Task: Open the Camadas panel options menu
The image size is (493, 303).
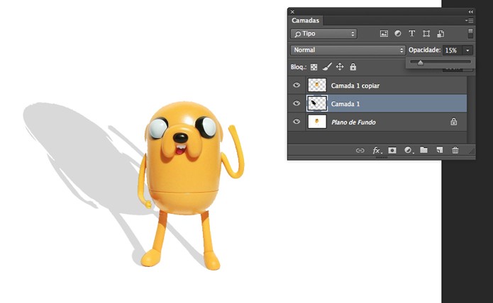Action: click(x=469, y=21)
